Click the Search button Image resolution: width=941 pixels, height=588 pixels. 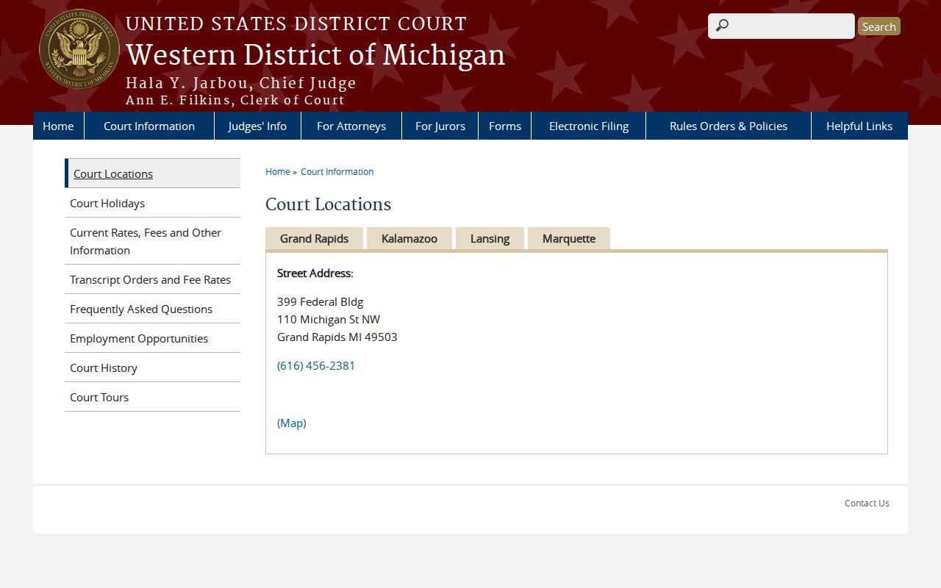point(879,26)
